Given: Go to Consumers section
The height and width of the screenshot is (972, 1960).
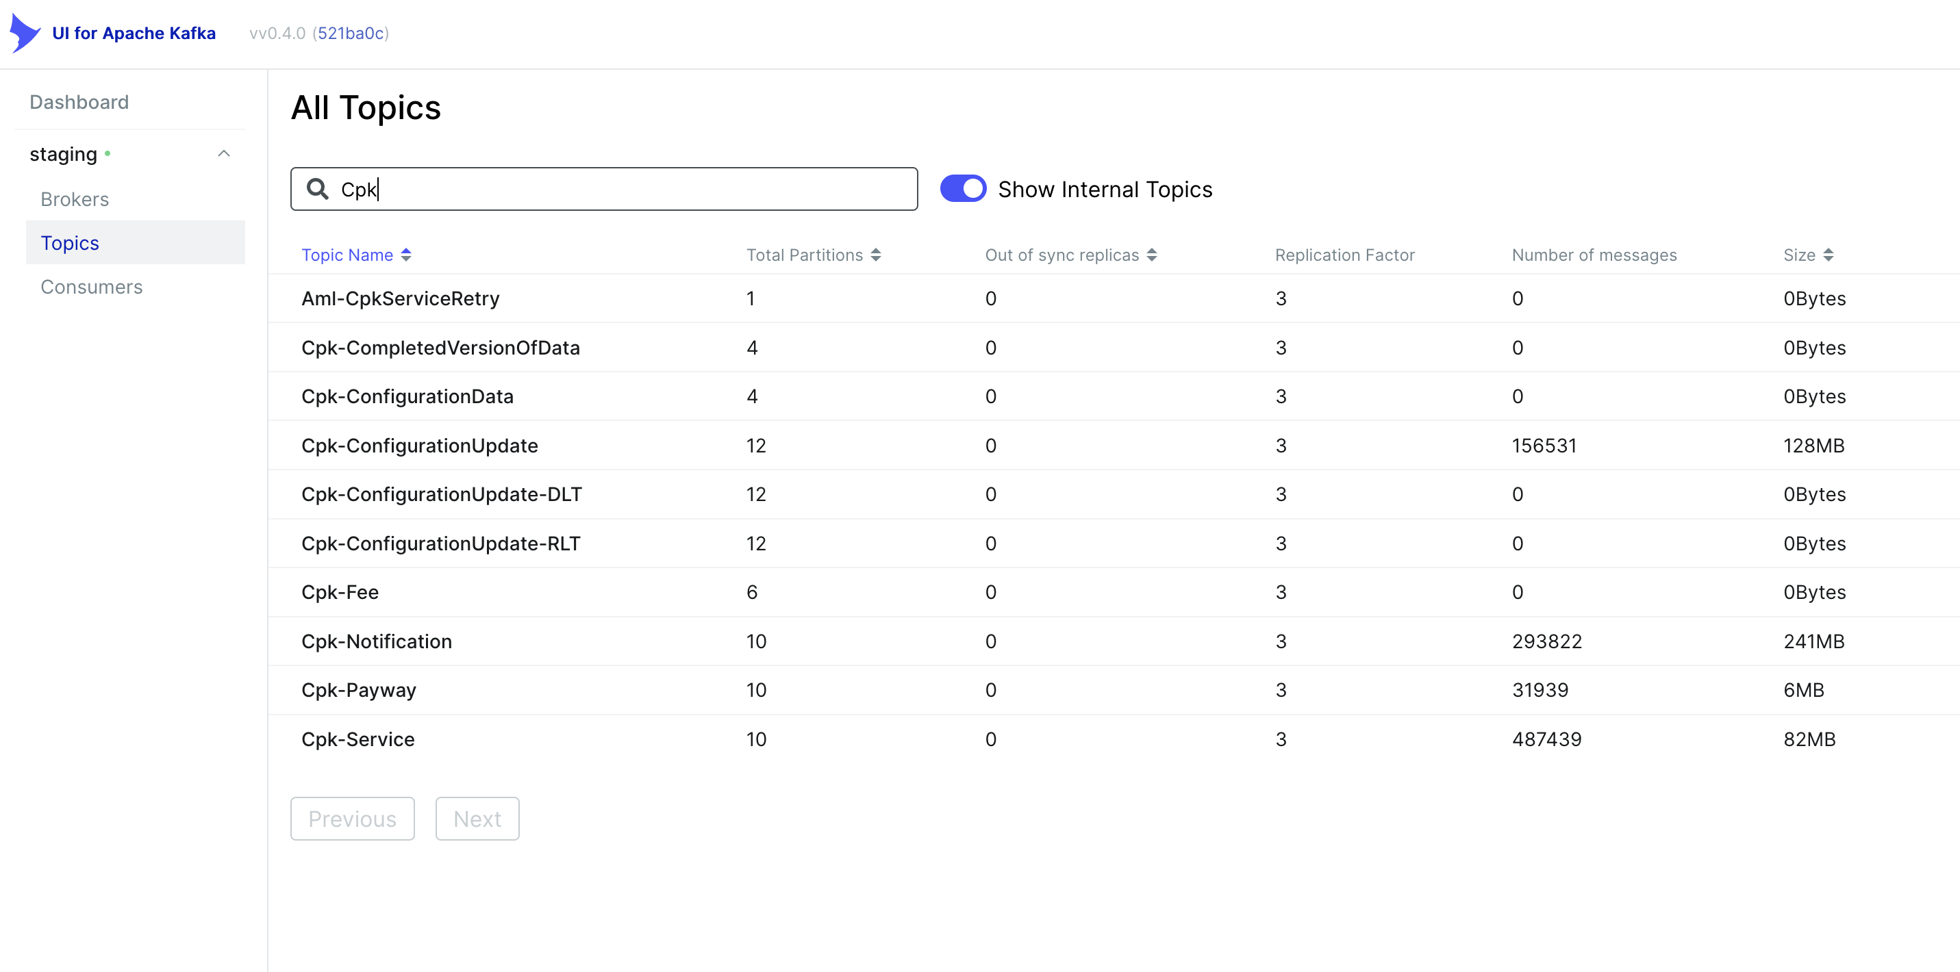Looking at the screenshot, I should (91, 287).
